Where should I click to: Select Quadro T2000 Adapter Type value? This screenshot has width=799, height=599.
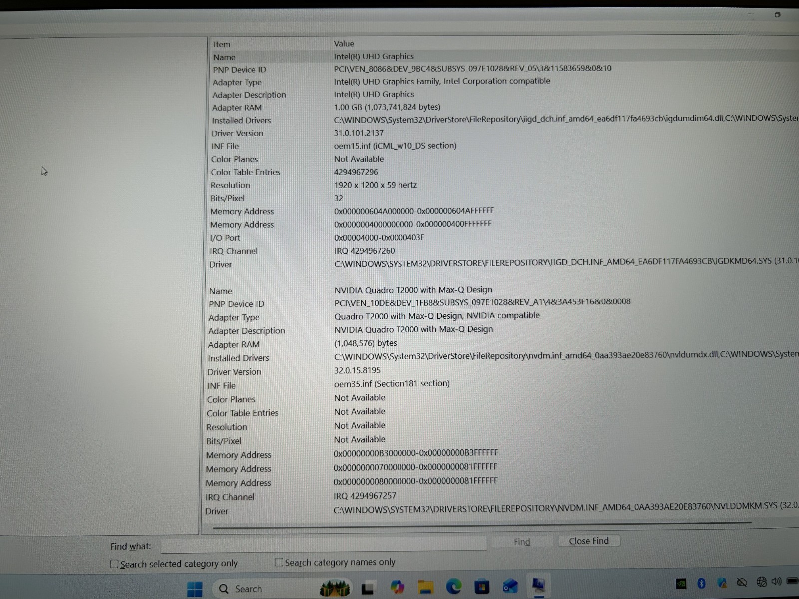point(436,316)
